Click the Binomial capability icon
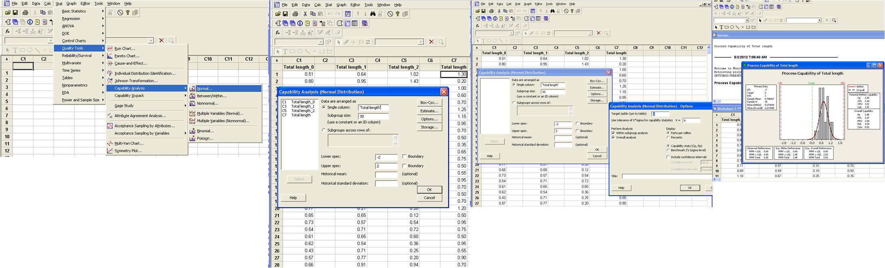The image size is (885, 268). [192, 131]
